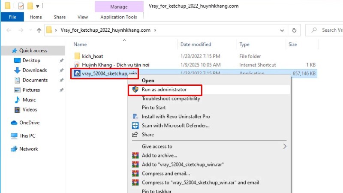Go back with the Back arrow
Screen dimensions: 343x193
point(9,30)
